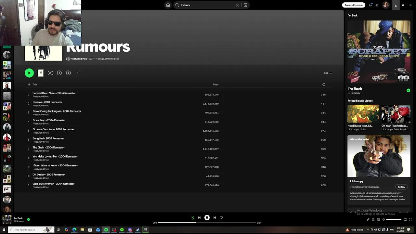Skip to previous track
This screenshot has height=234, width=416.
click(x=199, y=218)
